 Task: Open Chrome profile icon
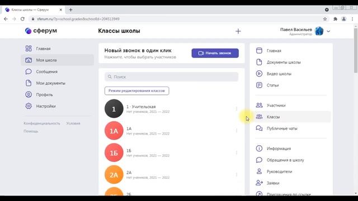343,19
